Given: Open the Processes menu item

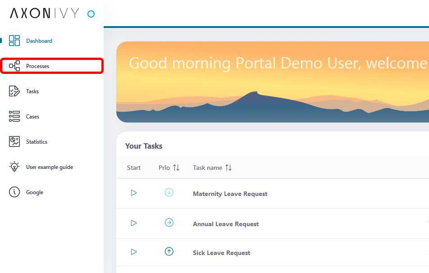Looking at the screenshot, I should pos(52,66).
